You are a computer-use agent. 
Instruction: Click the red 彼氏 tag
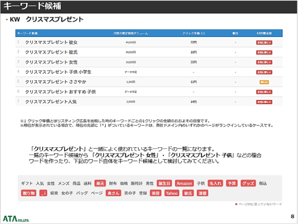188,193
